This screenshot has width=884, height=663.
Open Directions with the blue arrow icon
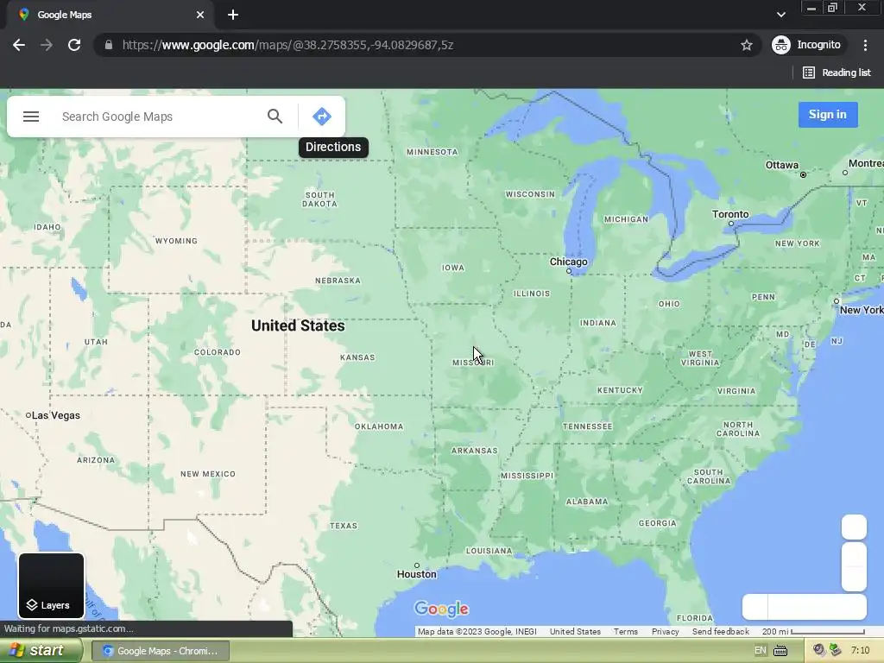tap(322, 117)
